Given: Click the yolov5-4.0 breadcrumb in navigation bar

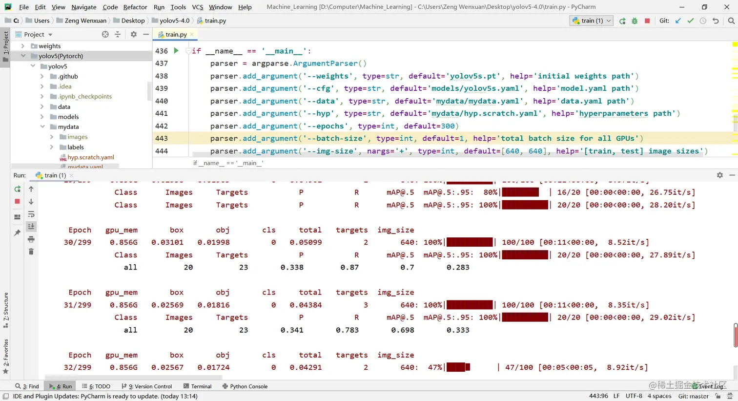Looking at the screenshot, I should [170, 21].
